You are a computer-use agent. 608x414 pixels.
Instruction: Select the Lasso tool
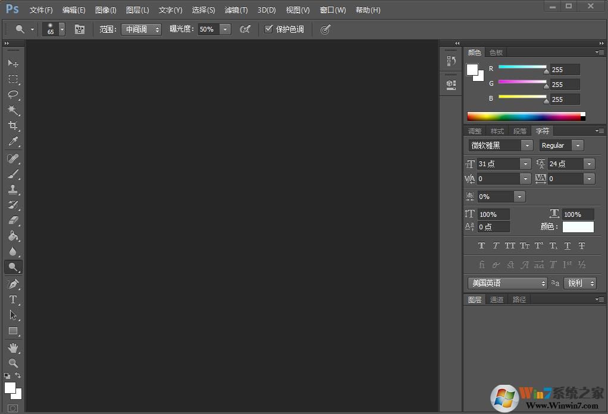pyautogui.click(x=13, y=95)
